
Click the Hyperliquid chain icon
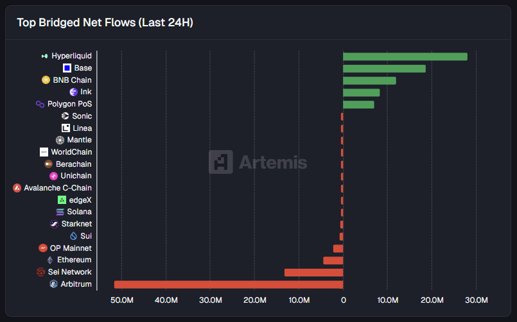click(44, 56)
